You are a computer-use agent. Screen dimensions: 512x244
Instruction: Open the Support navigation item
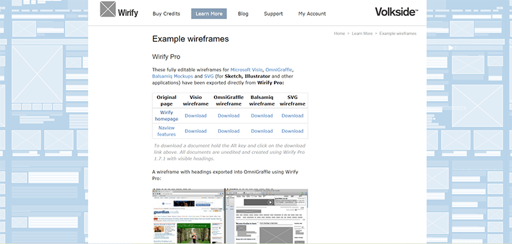tap(273, 13)
